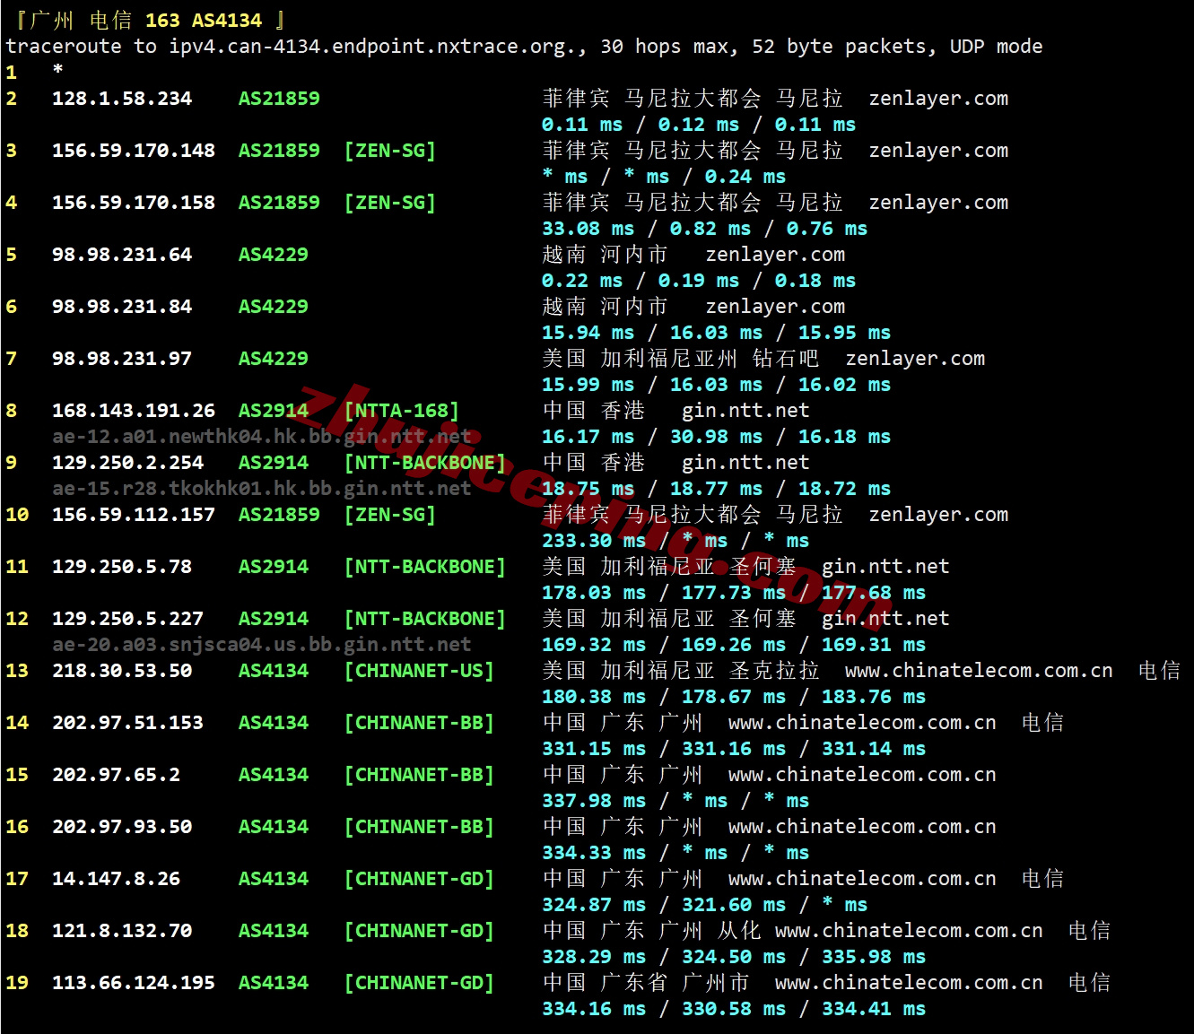Viewport: 1194px width, 1034px height.
Task: Select [CHINANET-GD] tag beside 14.147.8.26
Action: (419, 879)
